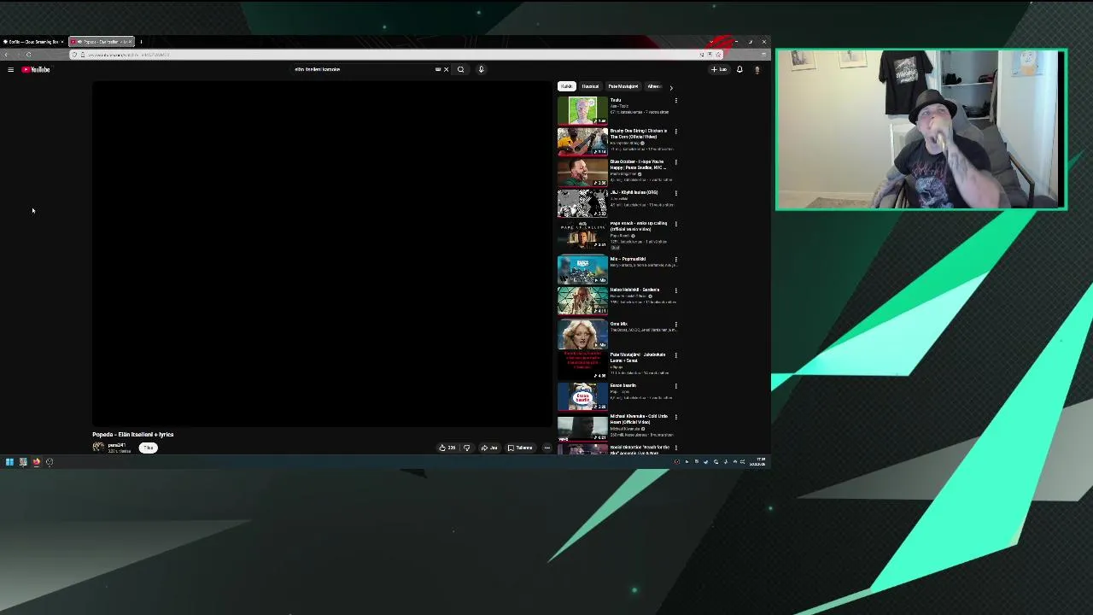Screen dimensions: 1093x615
Task: Open the browser application menu icon
Action: point(763,55)
